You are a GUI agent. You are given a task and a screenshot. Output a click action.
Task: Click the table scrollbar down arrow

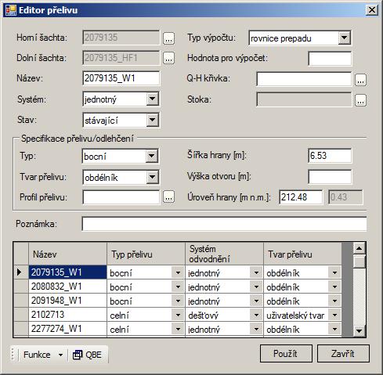[x=359, y=331]
